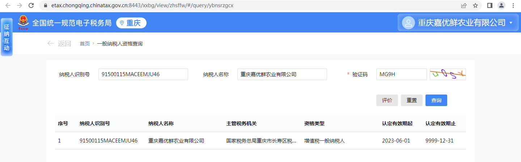Click the 评价 button
This screenshot has width=521, height=162.
[x=387, y=100]
